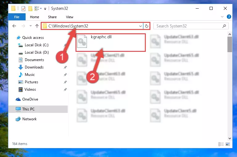
Task: Close the System32 window
Action: coord(225,8)
